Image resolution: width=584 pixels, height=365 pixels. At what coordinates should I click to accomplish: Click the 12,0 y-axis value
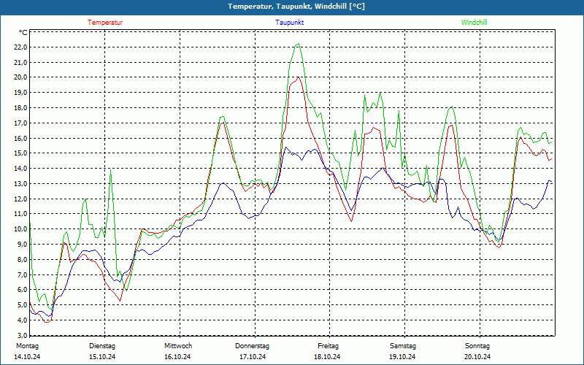point(20,199)
